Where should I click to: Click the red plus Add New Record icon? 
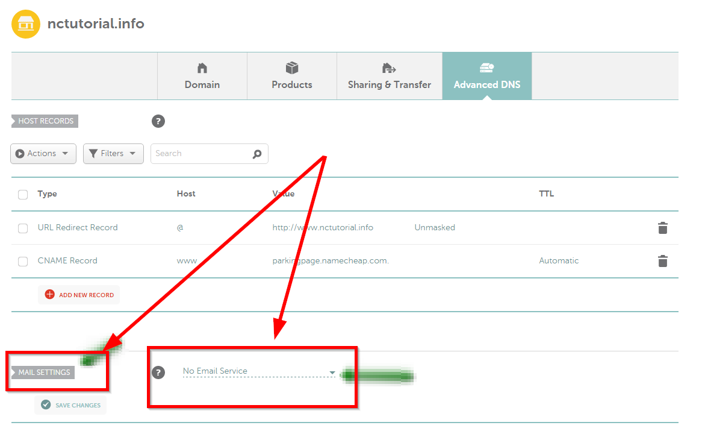[49, 295]
